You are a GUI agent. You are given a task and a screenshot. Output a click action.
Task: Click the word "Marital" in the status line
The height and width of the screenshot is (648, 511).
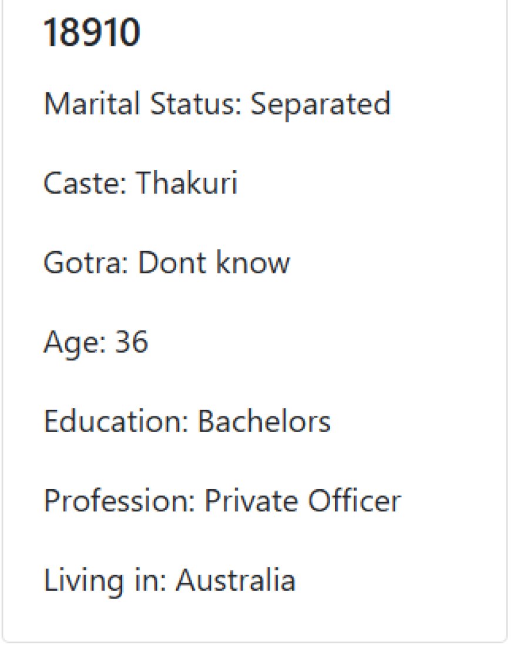92,103
